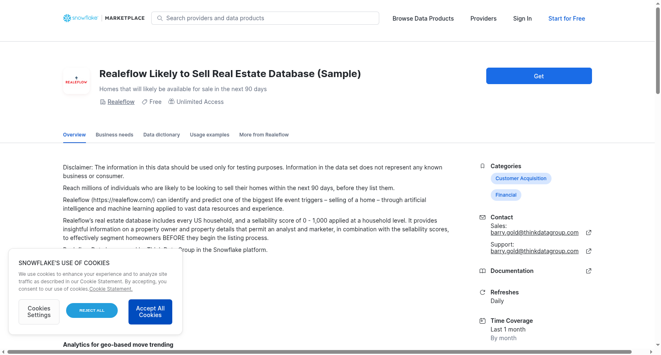Click the gift icon beside Unlimited Access

pos(171,101)
